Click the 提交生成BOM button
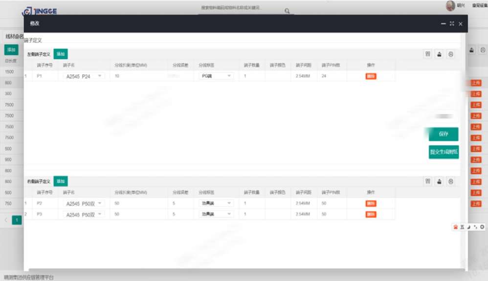This screenshot has height=281, width=488. [444, 152]
